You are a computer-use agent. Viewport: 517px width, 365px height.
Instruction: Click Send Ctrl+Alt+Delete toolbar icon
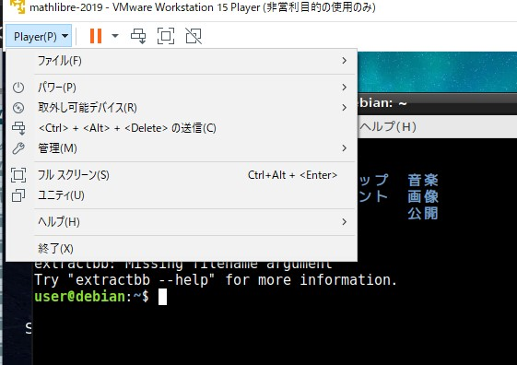pyautogui.click(x=138, y=36)
